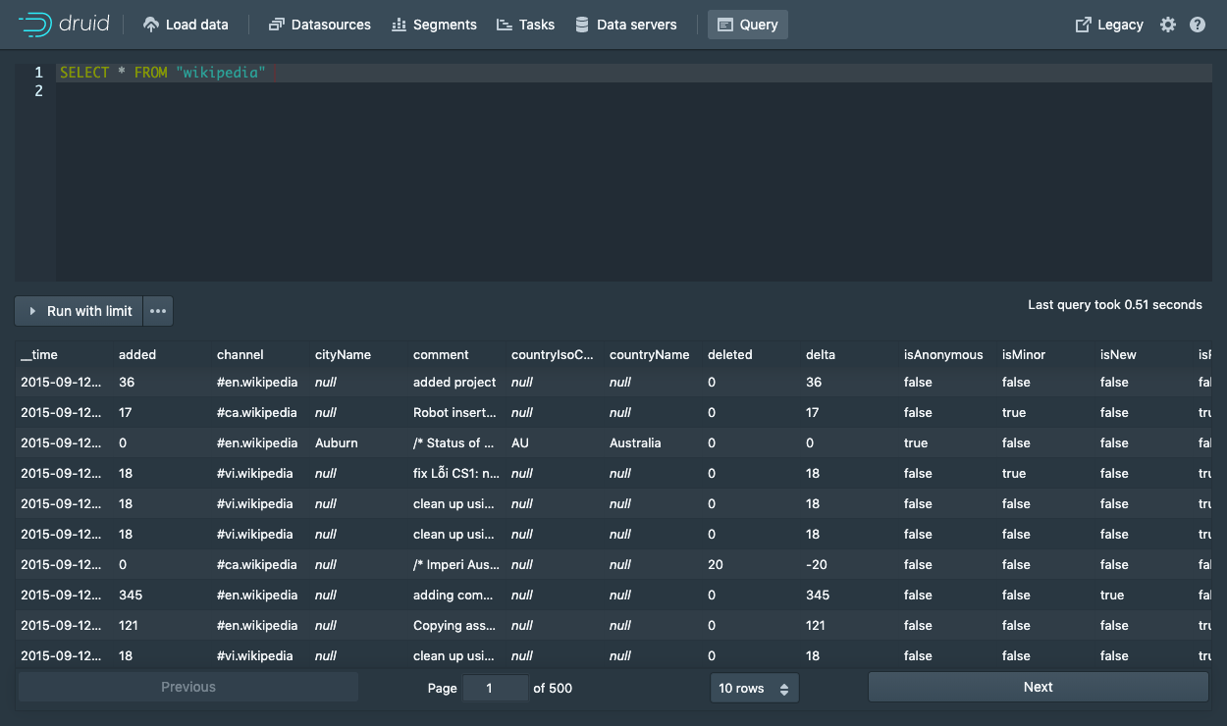
Task: Click the Next page button
Action: 1038,687
